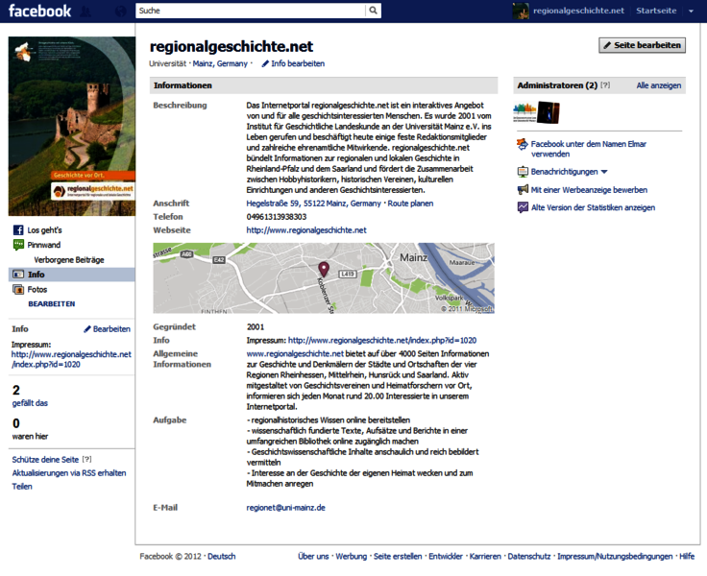The image size is (707, 576).
Task: Click the Seite bearbeiten button
Action: pyautogui.click(x=642, y=45)
